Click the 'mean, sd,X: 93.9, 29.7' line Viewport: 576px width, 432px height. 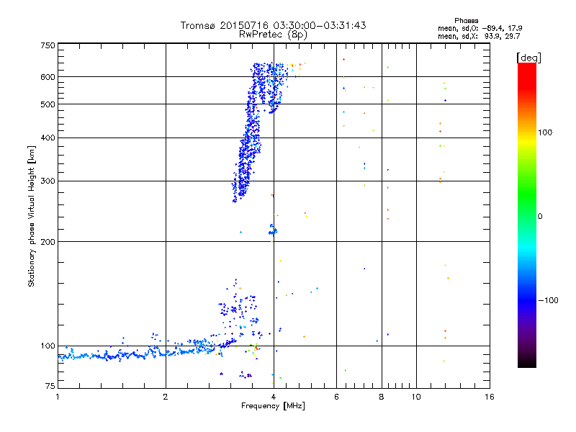[479, 36]
